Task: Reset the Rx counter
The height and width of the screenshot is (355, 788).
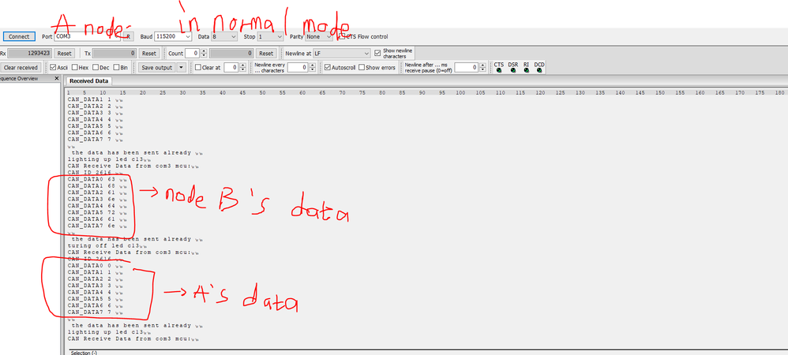Action: [x=64, y=53]
